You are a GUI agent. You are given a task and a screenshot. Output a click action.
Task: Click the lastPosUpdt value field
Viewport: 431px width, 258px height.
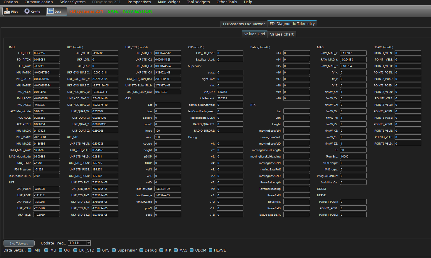coord(168,189)
